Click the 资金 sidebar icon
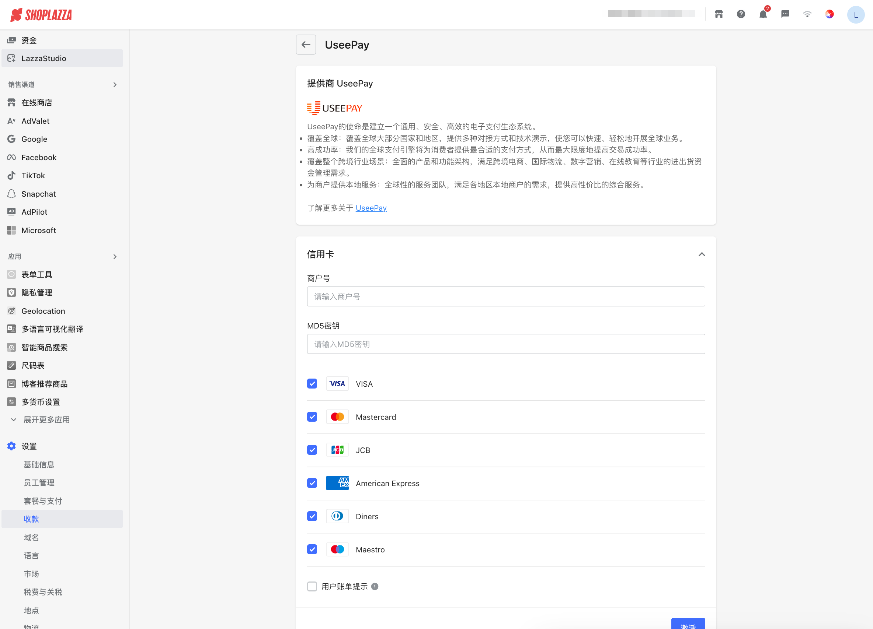 pyautogui.click(x=11, y=40)
